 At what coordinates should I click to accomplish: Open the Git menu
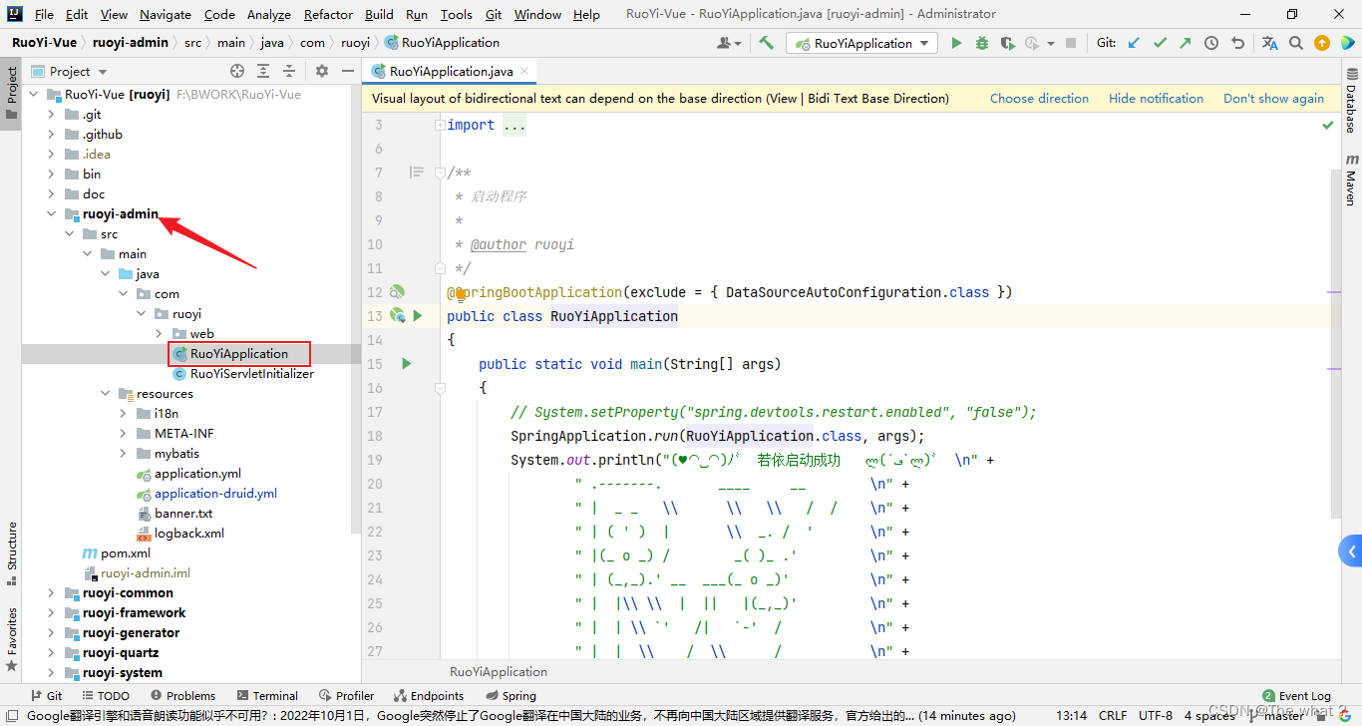coord(494,14)
